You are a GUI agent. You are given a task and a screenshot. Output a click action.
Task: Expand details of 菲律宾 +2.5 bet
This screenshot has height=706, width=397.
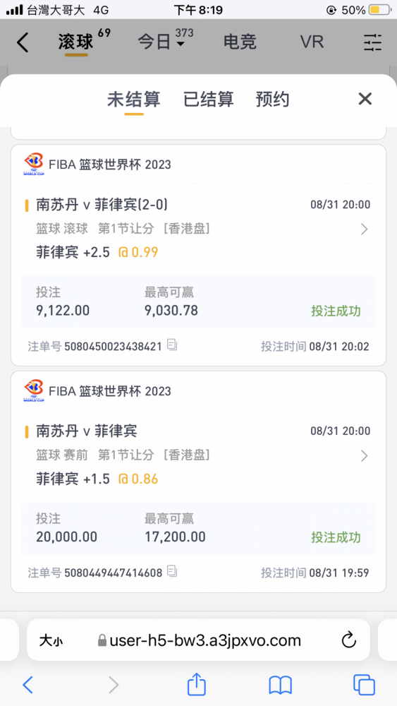[x=364, y=229]
